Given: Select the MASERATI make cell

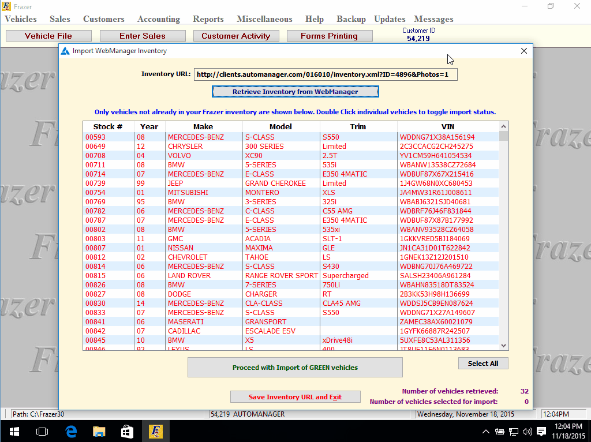Looking at the screenshot, I should point(204,322).
